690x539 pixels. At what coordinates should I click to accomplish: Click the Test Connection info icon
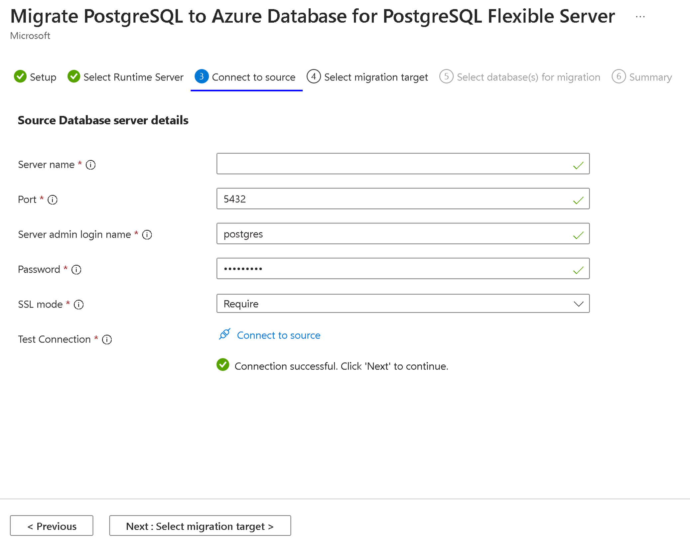pyautogui.click(x=106, y=339)
